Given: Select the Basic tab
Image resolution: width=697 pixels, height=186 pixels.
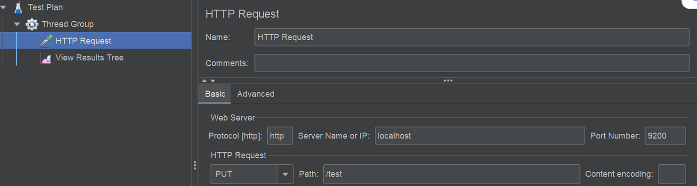Looking at the screenshot, I should pyautogui.click(x=215, y=94).
